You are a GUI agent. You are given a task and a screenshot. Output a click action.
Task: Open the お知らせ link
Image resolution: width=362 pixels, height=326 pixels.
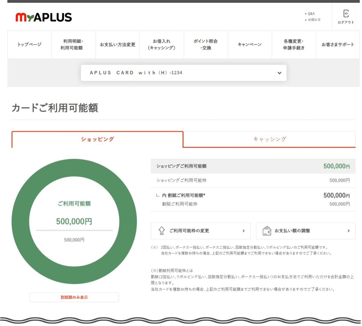314,20
